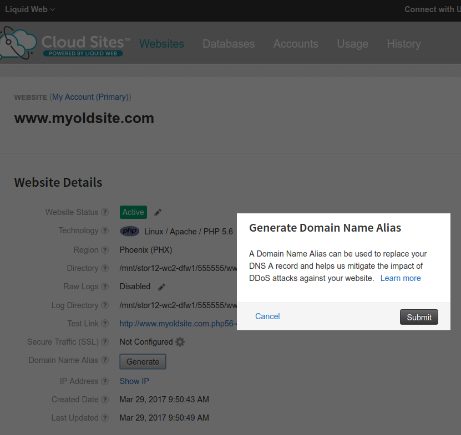Click the Cloud Sites cloud logo
Viewport: 461px width, 435px height.
17,42
